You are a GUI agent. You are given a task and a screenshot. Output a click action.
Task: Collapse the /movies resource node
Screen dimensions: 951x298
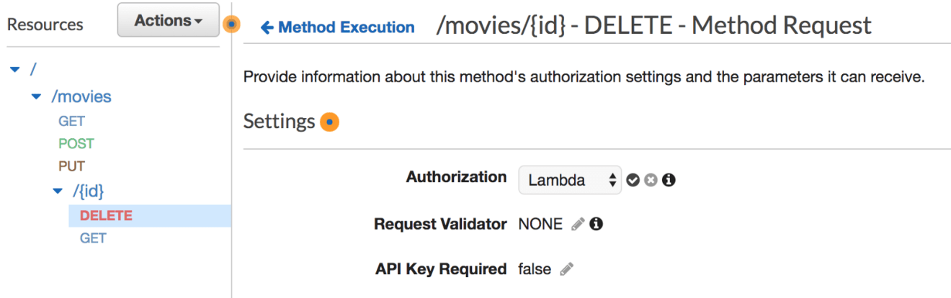coord(37,96)
